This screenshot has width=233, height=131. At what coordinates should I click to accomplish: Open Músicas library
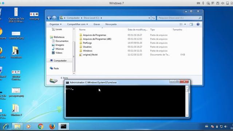[x=60, y=49]
